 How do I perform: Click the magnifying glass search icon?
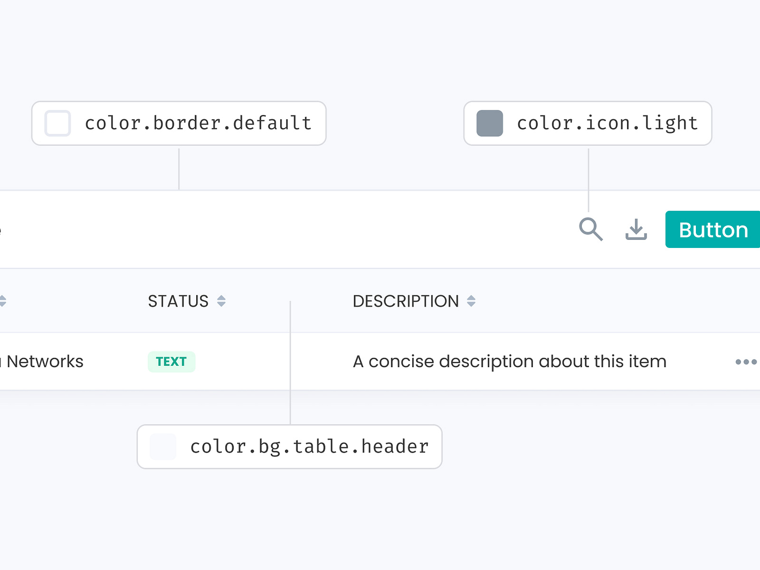coord(591,230)
